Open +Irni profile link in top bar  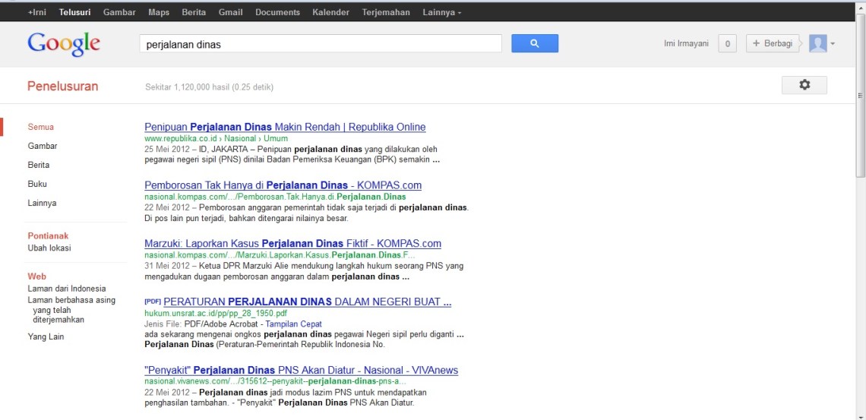37,12
